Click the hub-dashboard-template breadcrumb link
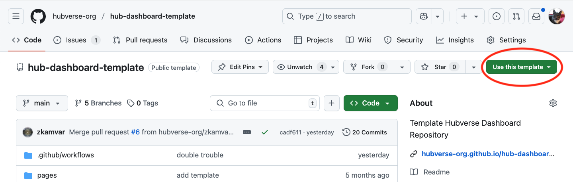The width and height of the screenshot is (573, 182). pos(153,16)
